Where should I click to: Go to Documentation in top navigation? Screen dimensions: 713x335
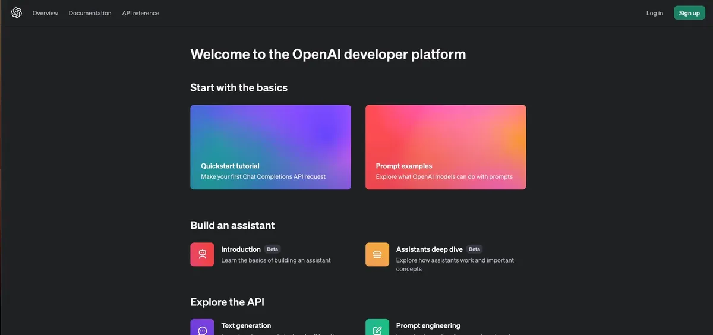90,13
